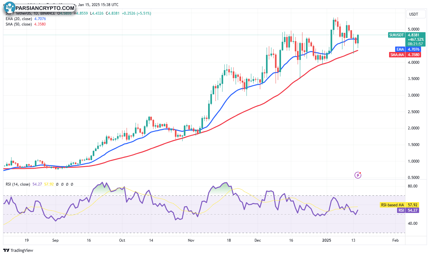Select the RSI (14, close) legend
The height and width of the screenshot is (256, 430).
click(x=17, y=184)
